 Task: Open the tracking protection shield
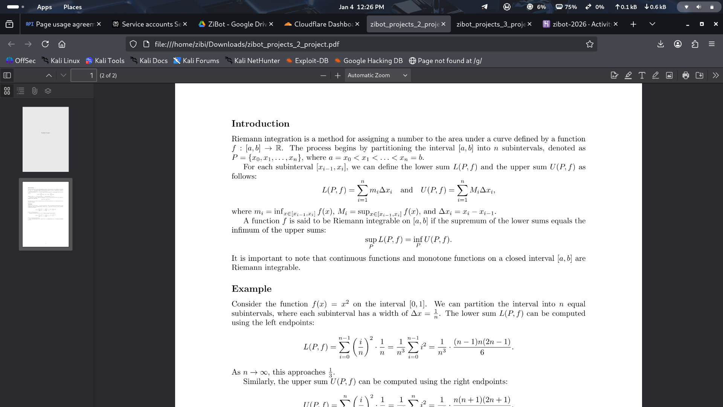(133, 44)
